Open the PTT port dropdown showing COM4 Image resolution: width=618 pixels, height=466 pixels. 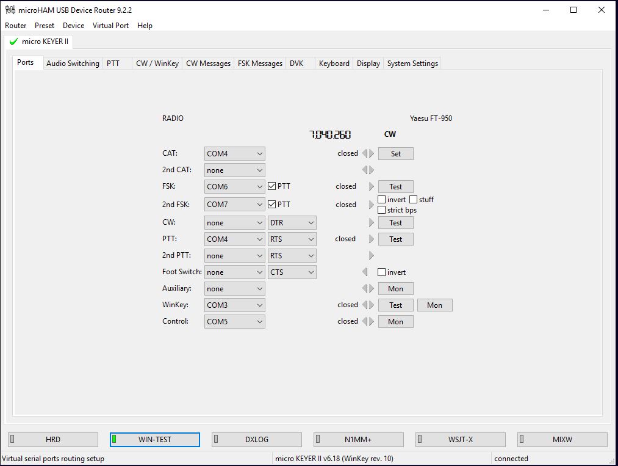coord(234,239)
